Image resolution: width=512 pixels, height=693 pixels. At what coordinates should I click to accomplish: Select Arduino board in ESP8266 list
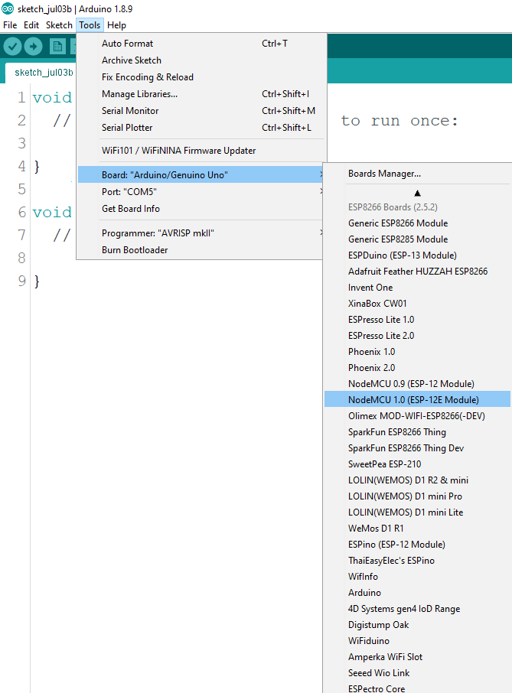click(417, 592)
